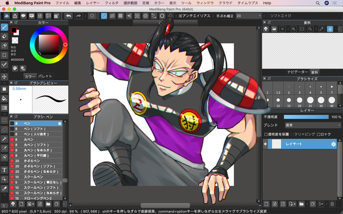Open the 手ぶれ補正 value dropdown
This screenshot has width=343, height=214.
pos(249,16)
